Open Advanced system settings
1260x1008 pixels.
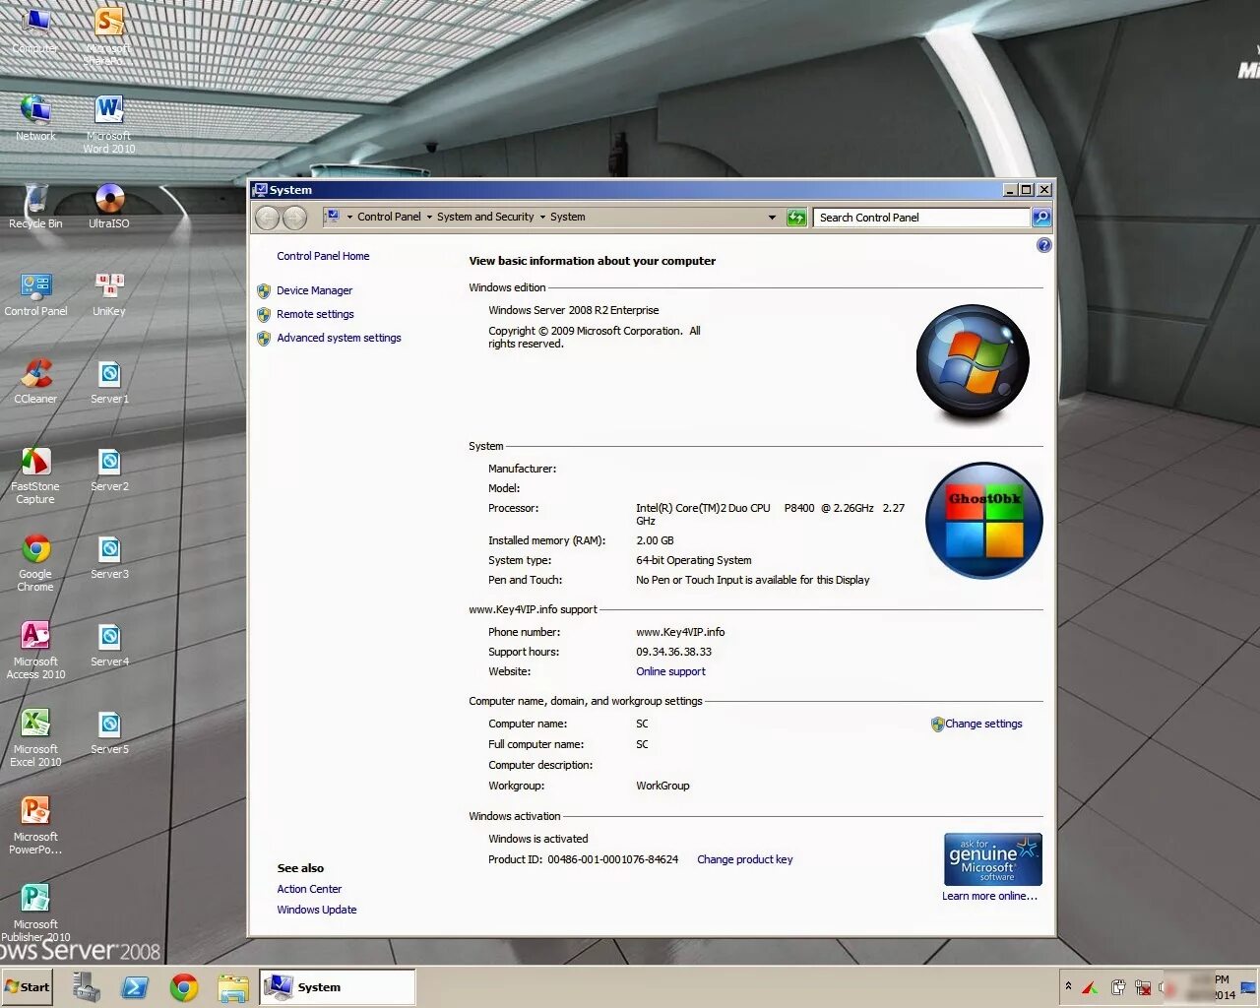coord(339,338)
